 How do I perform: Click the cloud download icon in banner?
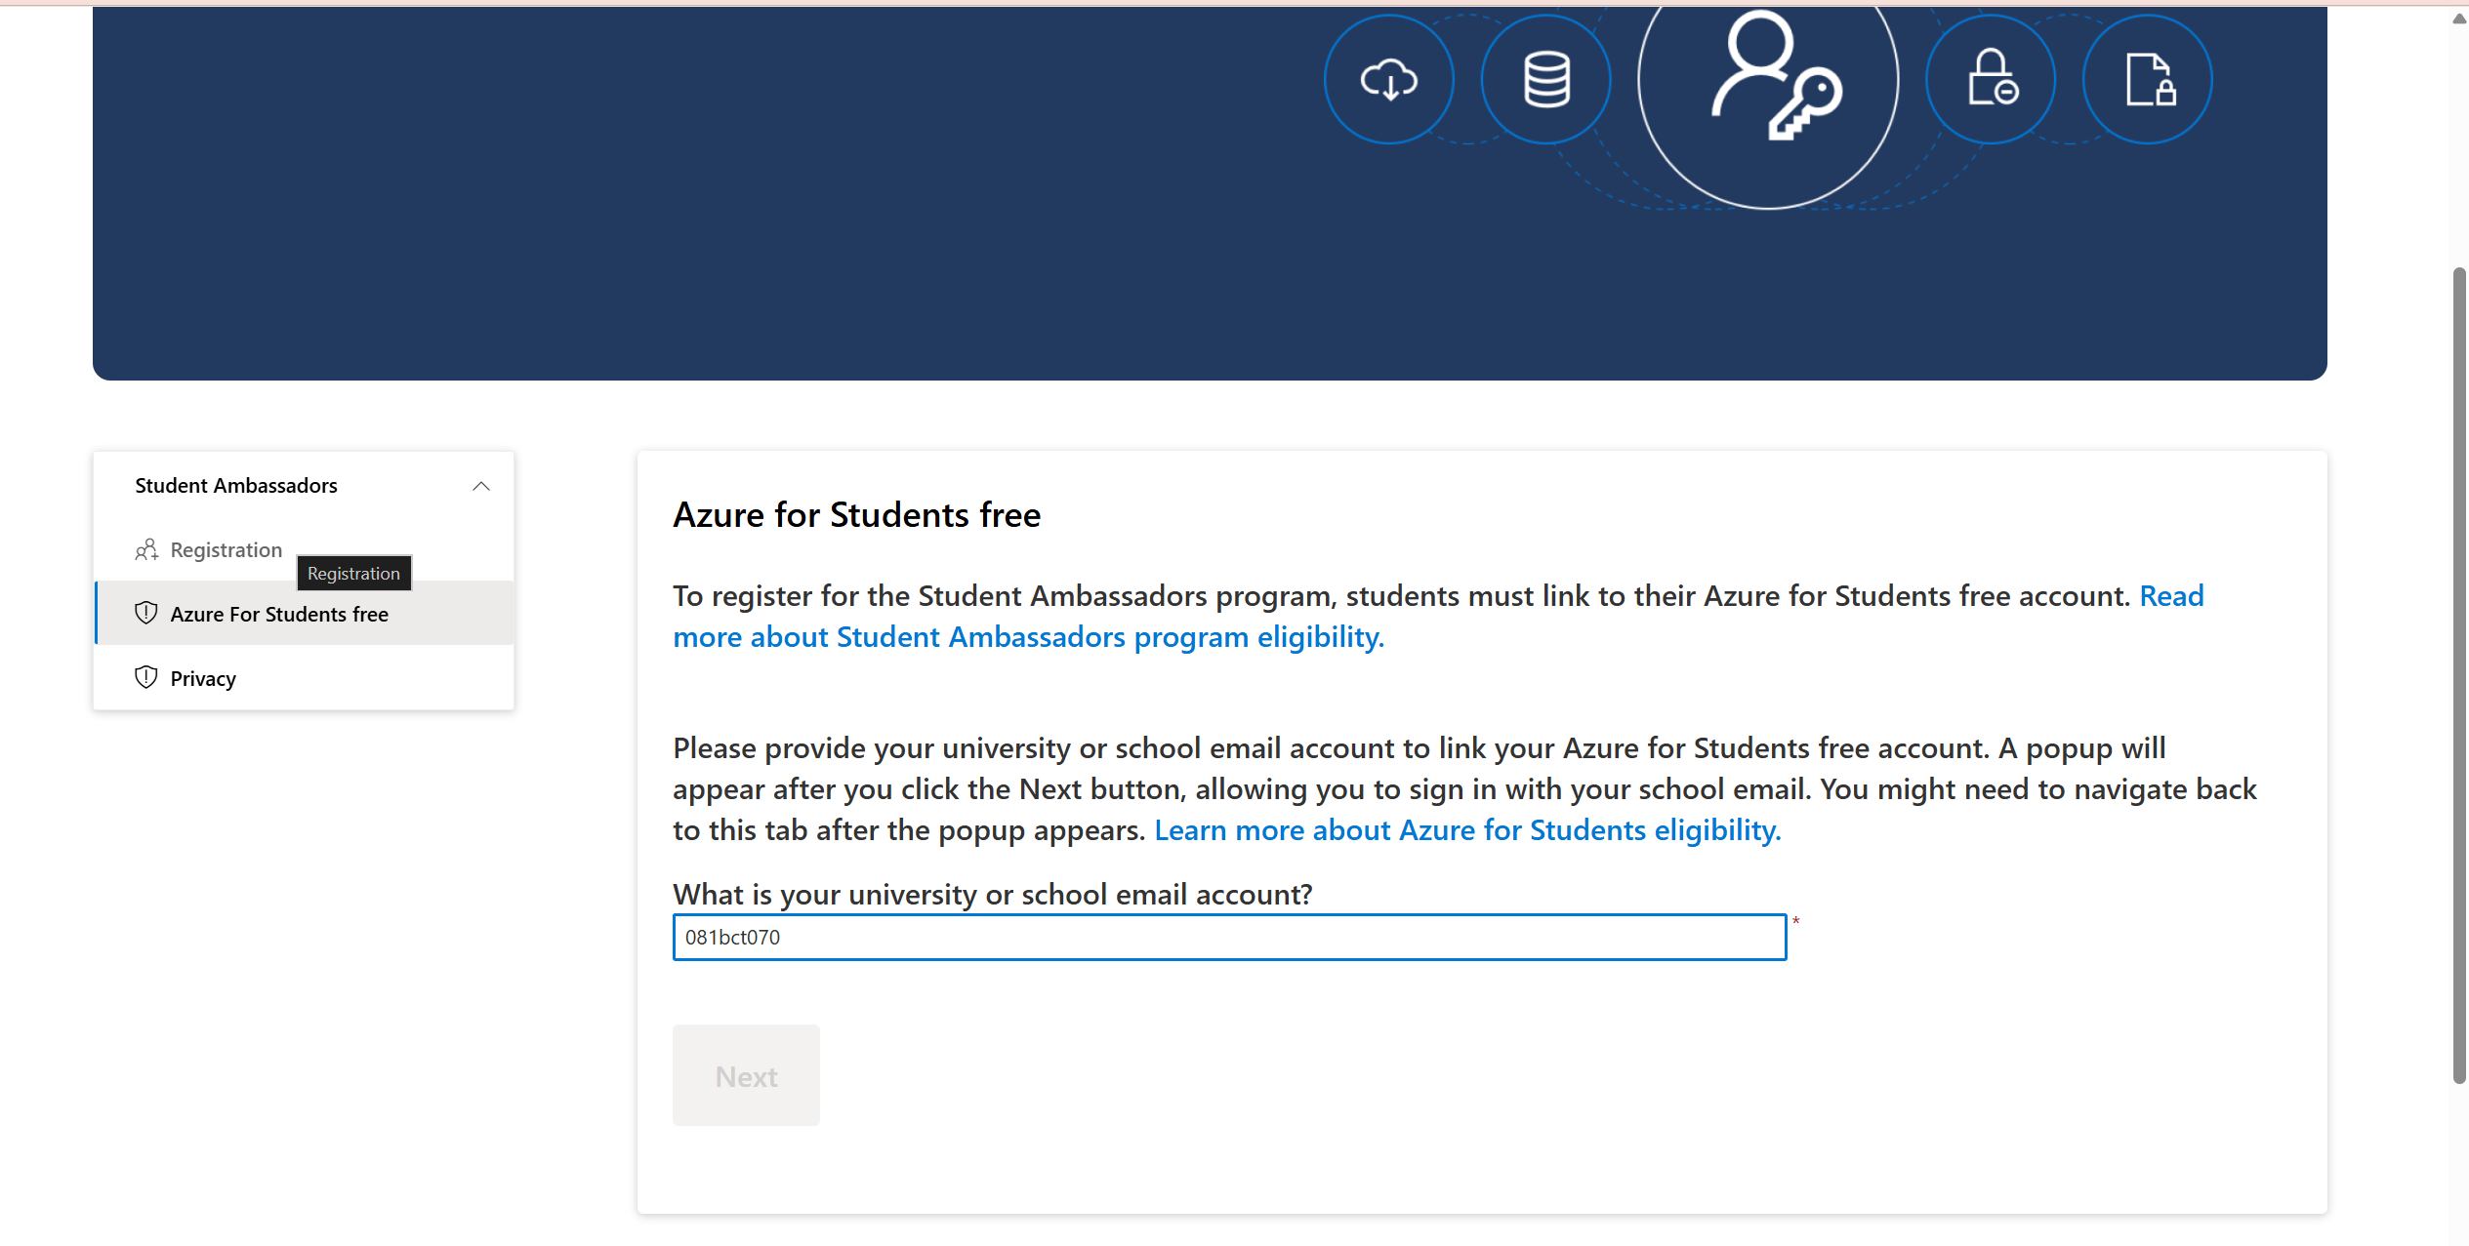click(1388, 80)
